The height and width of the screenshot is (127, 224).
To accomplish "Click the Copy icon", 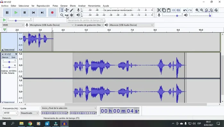I will (x=164, y=10).
